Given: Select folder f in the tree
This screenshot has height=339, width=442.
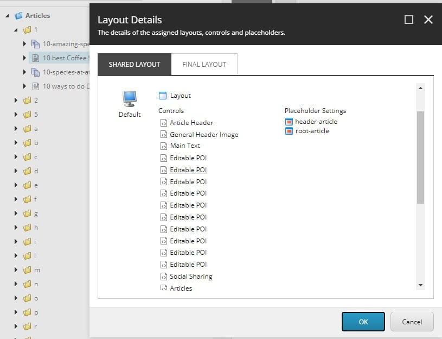Looking at the screenshot, I should [x=35, y=199].
